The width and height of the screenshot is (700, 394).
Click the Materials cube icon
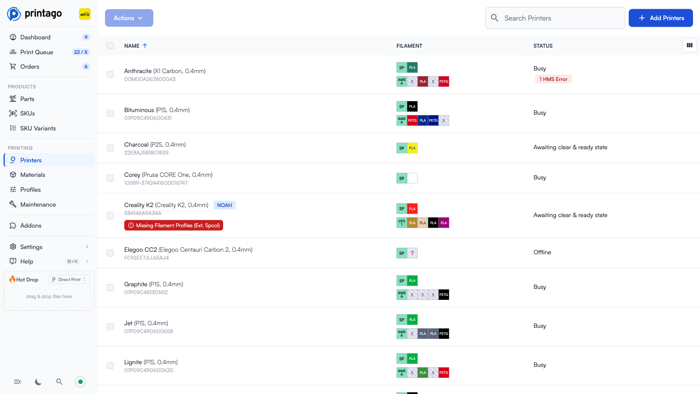13,175
